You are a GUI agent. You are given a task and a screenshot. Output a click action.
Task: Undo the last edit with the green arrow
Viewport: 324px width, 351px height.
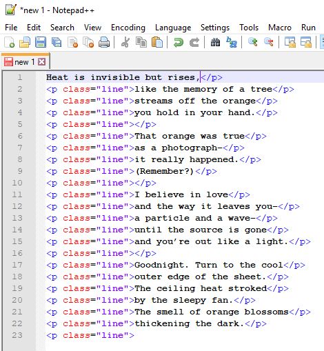pos(179,42)
